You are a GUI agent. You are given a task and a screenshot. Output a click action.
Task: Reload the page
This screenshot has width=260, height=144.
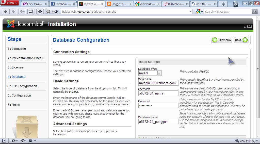[x=31, y=12]
